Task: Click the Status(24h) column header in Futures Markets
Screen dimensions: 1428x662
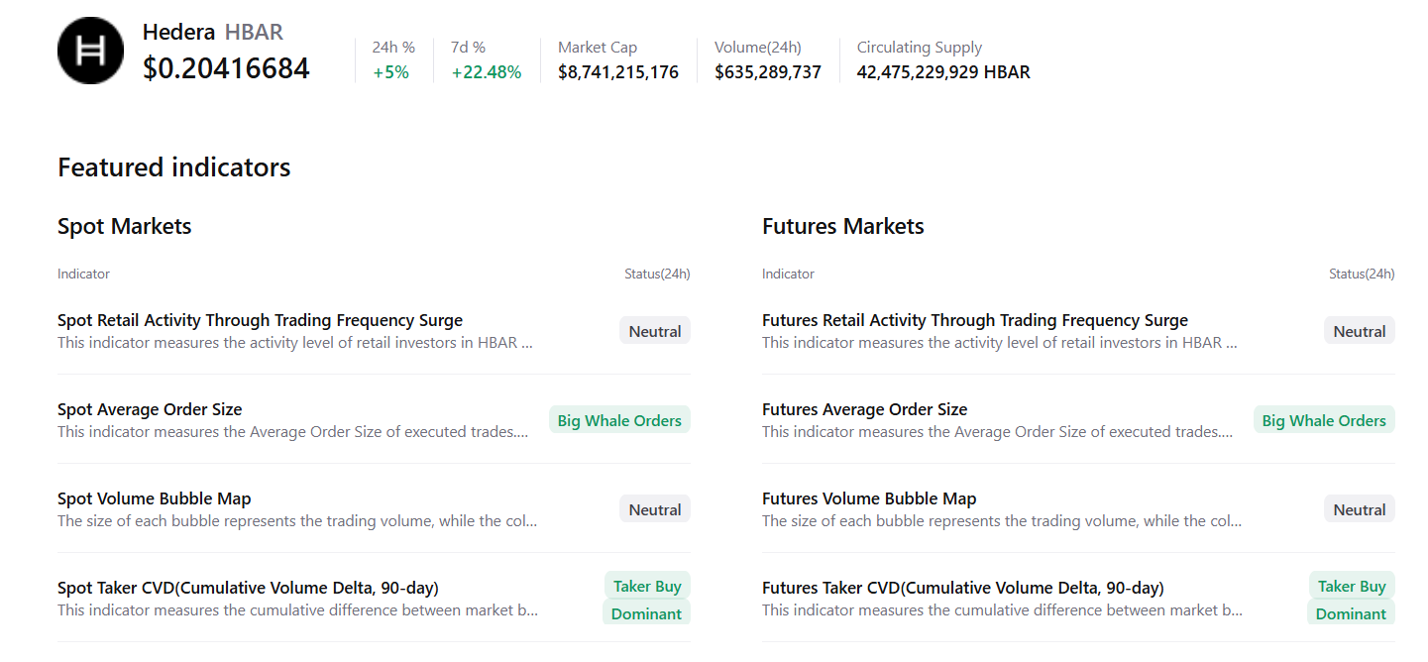Action: click(x=1362, y=274)
